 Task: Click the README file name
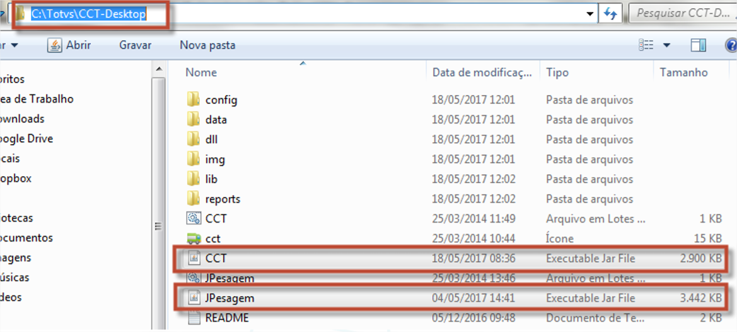(227, 318)
